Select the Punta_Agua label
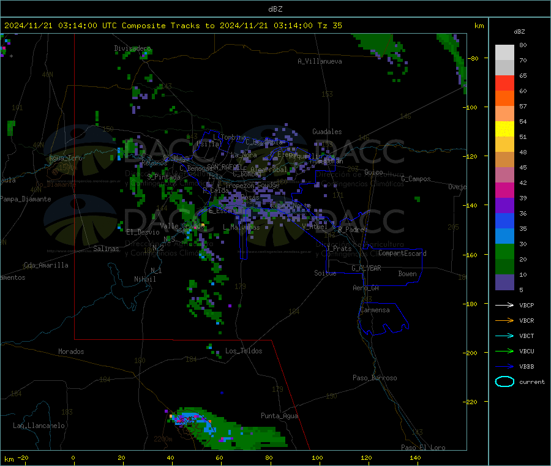This screenshot has height=466, width=551. (x=279, y=416)
